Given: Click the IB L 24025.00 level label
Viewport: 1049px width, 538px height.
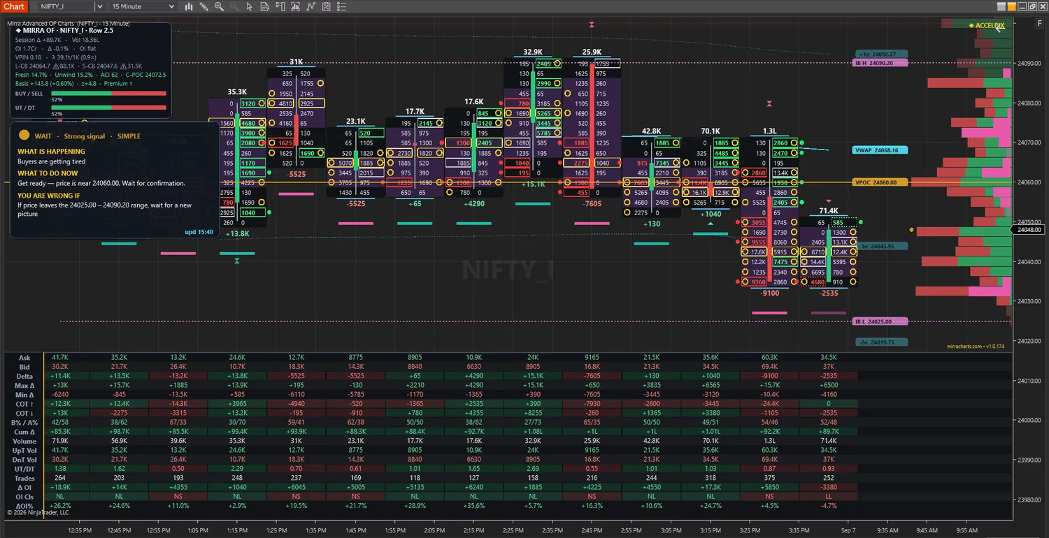Looking at the screenshot, I should [880, 321].
